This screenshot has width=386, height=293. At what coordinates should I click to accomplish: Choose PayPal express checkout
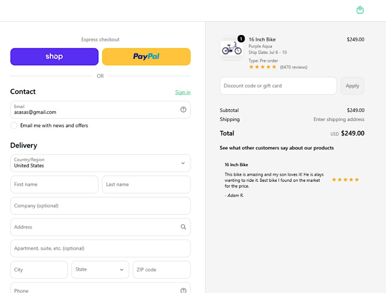[x=146, y=56]
